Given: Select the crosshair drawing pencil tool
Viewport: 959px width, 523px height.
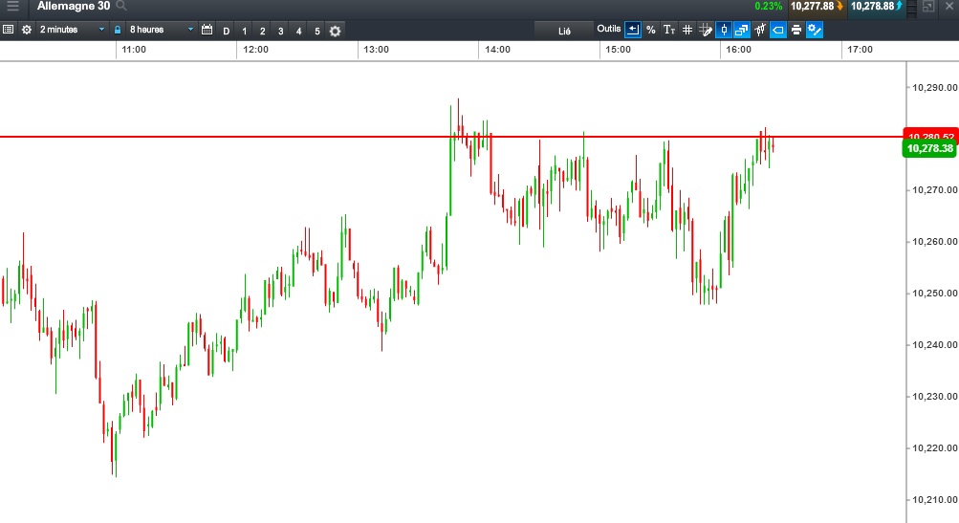Looking at the screenshot, I should click(x=706, y=30).
